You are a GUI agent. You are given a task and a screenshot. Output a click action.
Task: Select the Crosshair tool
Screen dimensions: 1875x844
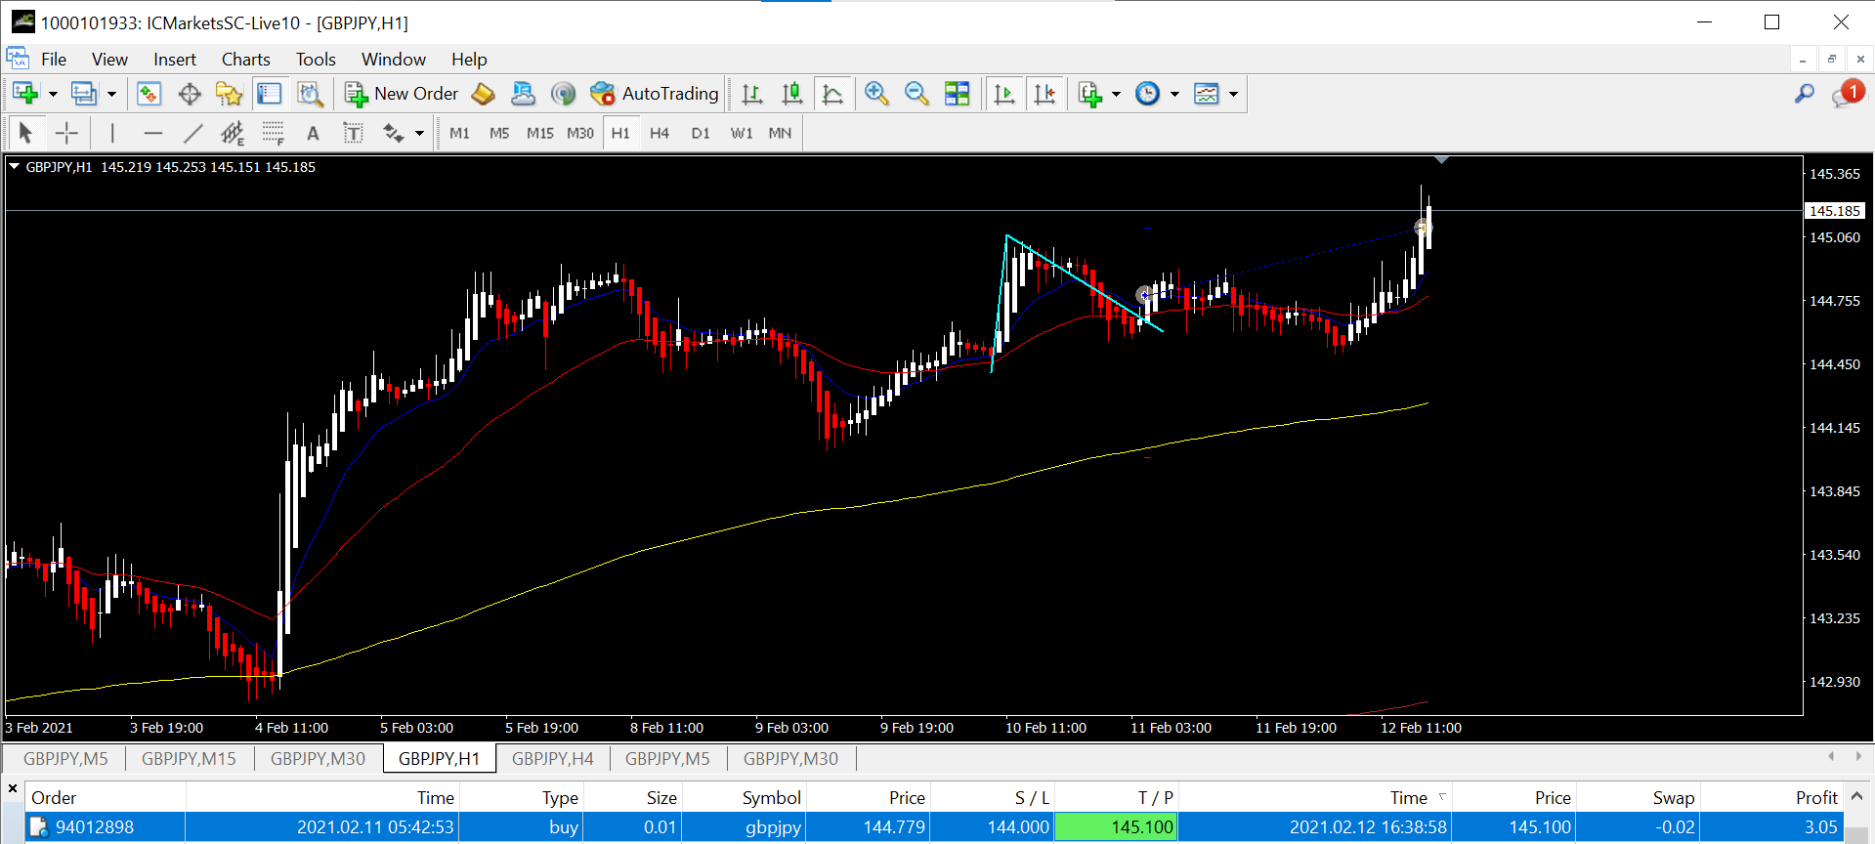pos(66,133)
